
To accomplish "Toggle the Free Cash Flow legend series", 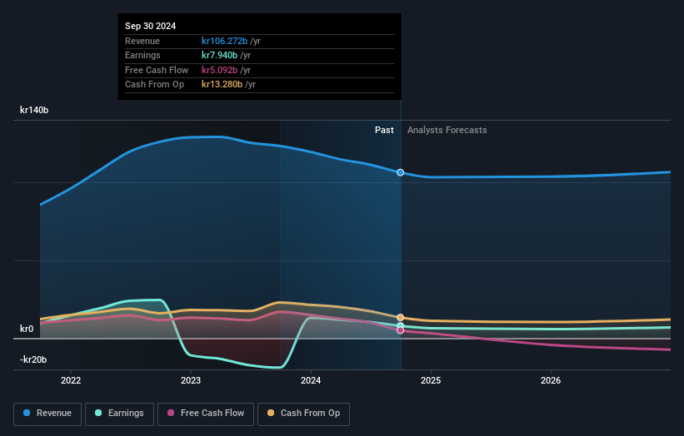I will [x=206, y=414].
